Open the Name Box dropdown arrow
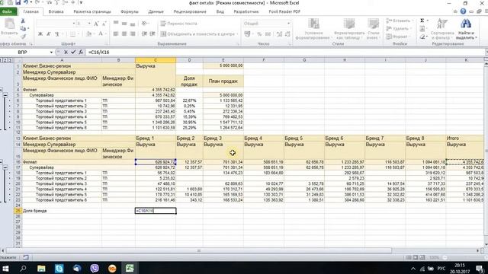The image size is (488, 274). 51,53
